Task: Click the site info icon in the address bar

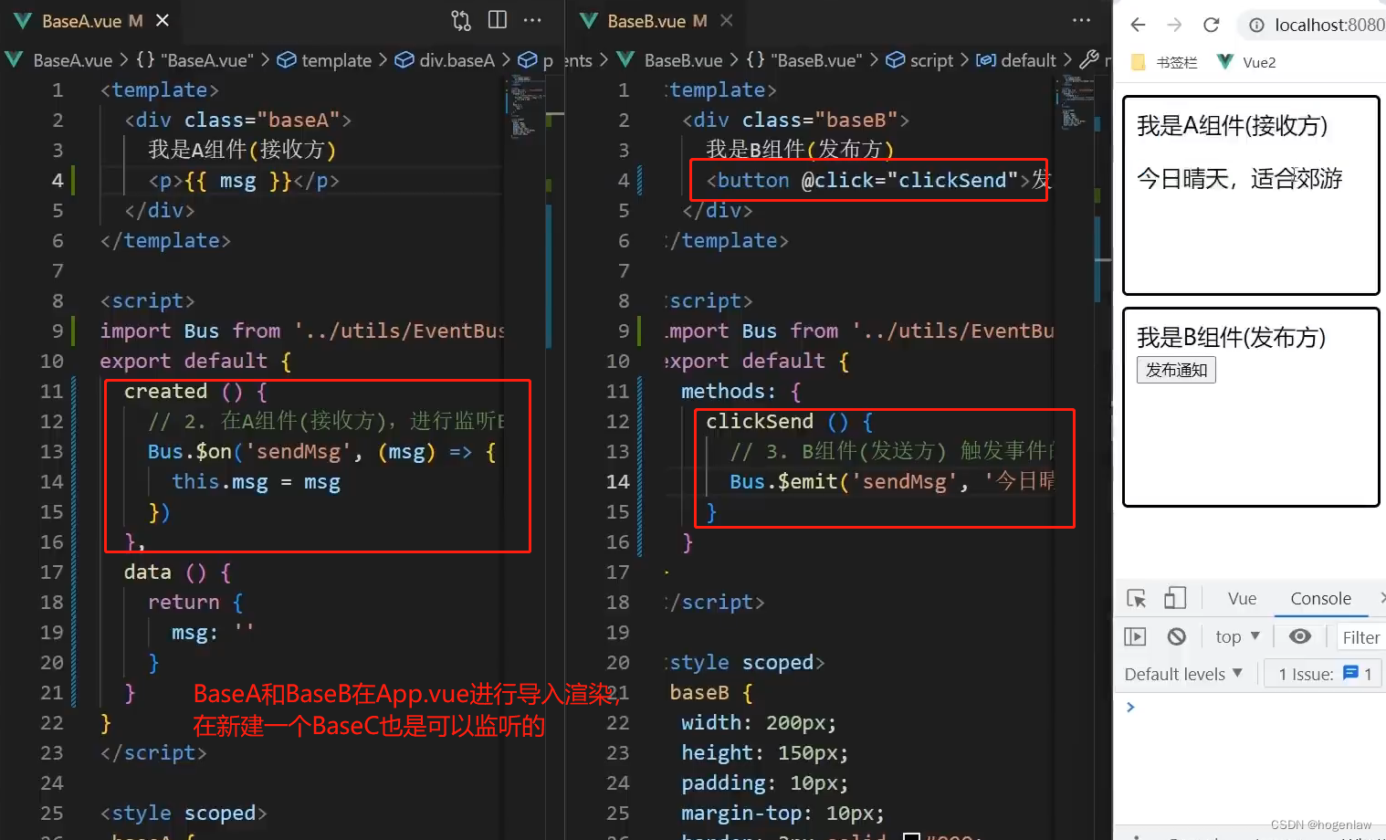Action: pyautogui.click(x=1257, y=25)
